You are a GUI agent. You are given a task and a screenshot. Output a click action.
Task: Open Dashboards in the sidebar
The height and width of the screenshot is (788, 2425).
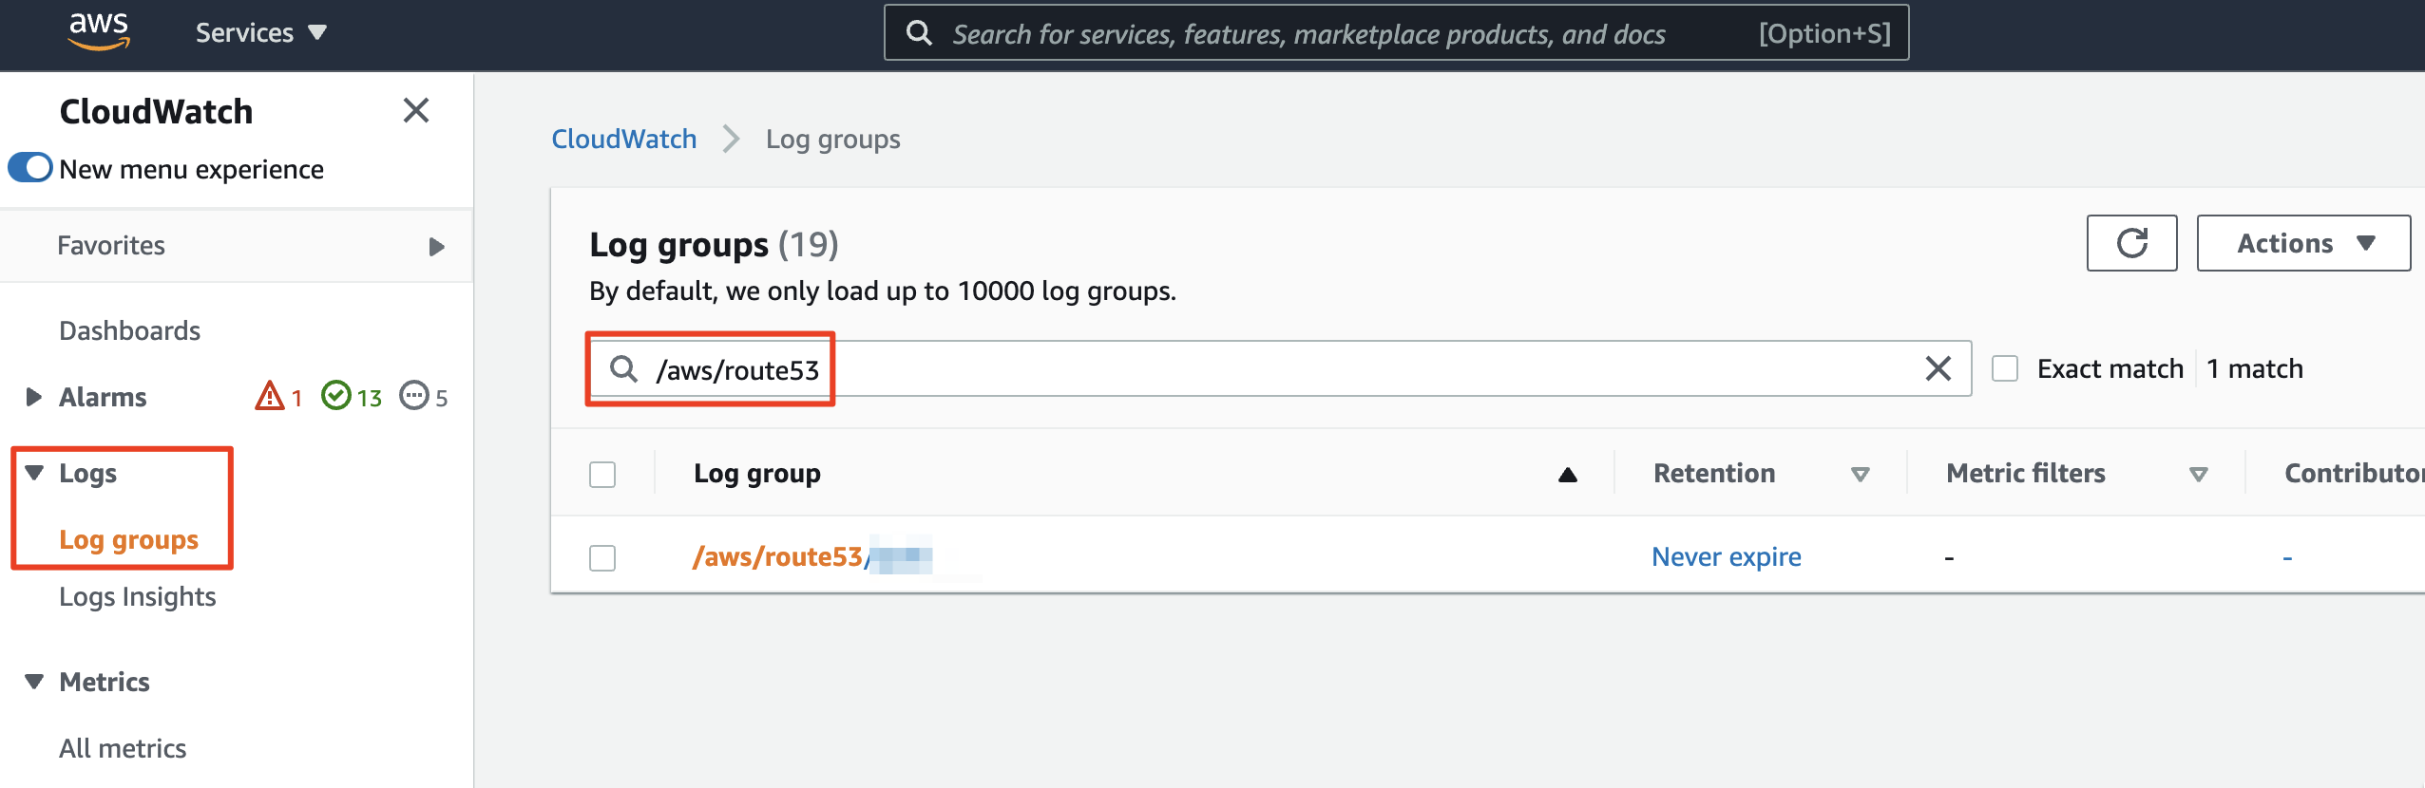tap(129, 330)
